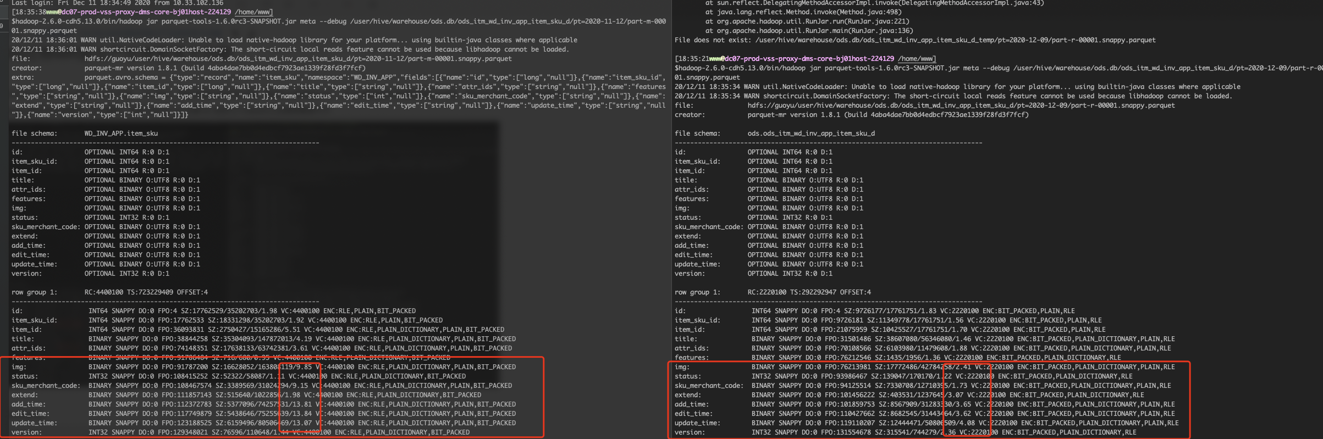Click right pane 18:35:34 NativeCodeLoader WARN line
The height and width of the screenshot is (439, 1323).
(x=957, y=87)
